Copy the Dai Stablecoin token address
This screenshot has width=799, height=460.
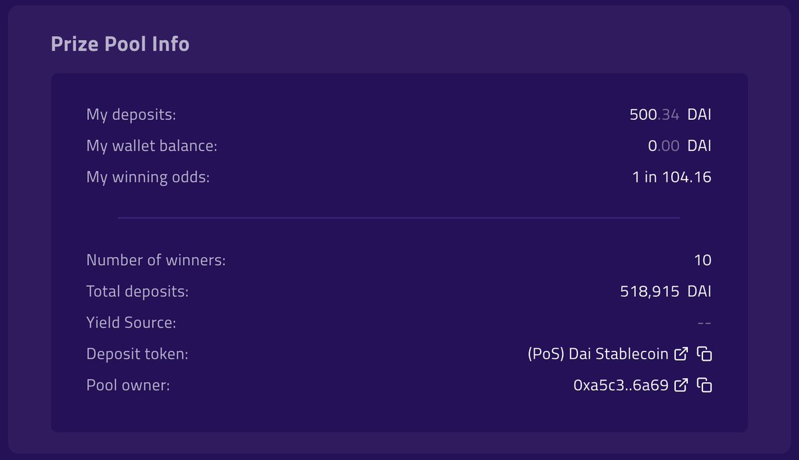(x=704, y=354)
